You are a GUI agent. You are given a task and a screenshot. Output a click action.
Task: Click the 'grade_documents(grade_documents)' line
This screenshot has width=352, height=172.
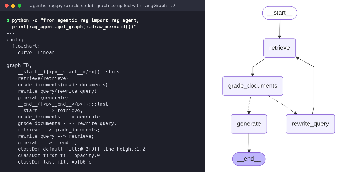[63, 85]
